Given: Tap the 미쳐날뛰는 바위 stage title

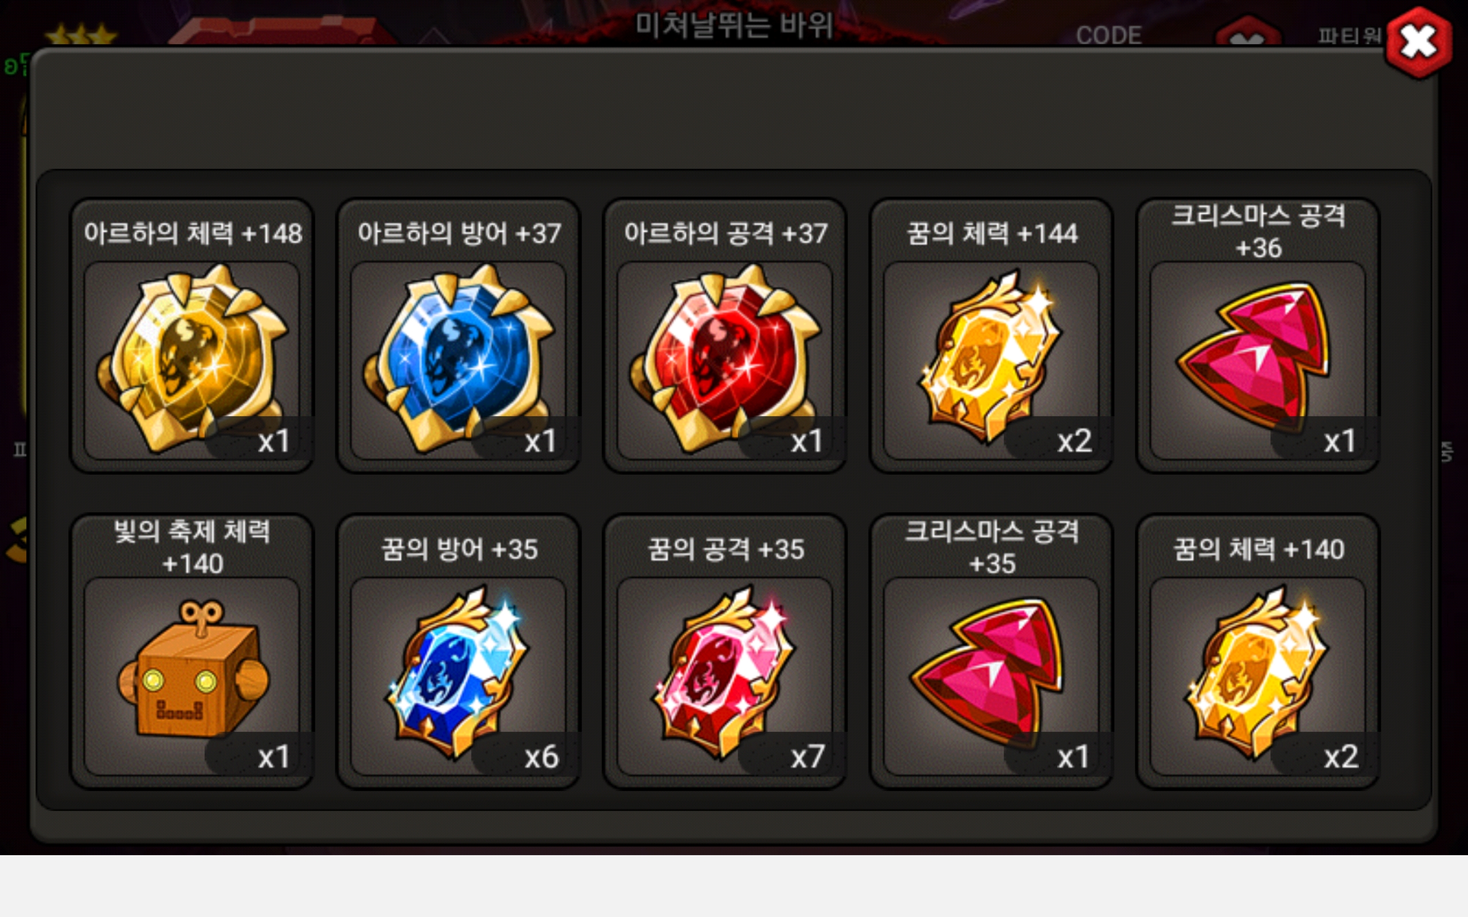Looking at the screenshot, I should pyautogui.click(x=734, y=25).
